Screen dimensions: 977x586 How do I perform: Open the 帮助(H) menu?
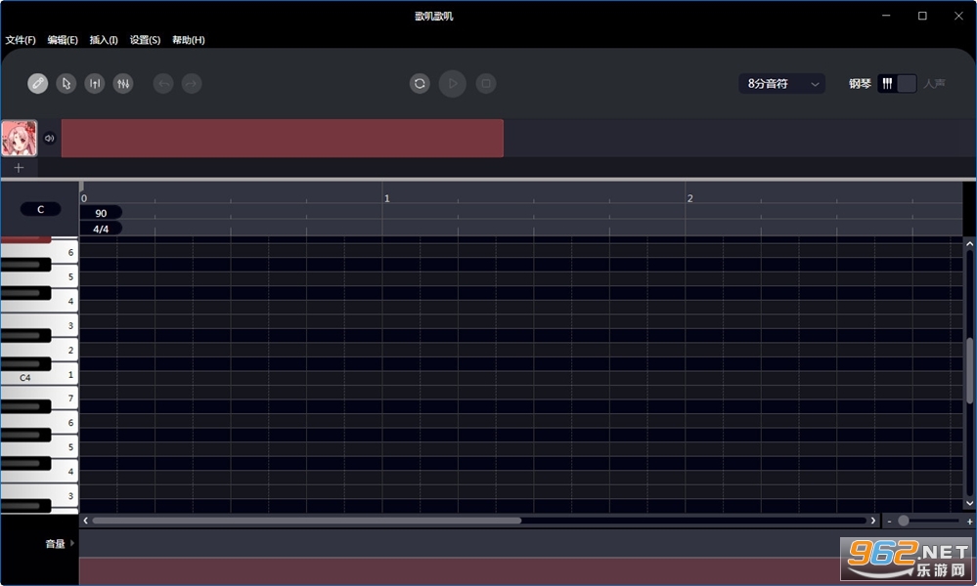pyautogui.click(x=188, y=40)
